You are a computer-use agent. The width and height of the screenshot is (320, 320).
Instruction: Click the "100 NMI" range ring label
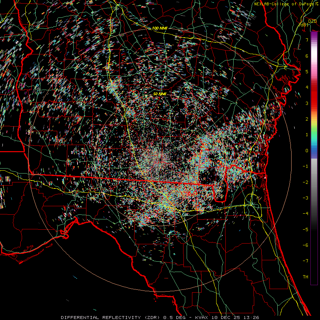[160, 28]
